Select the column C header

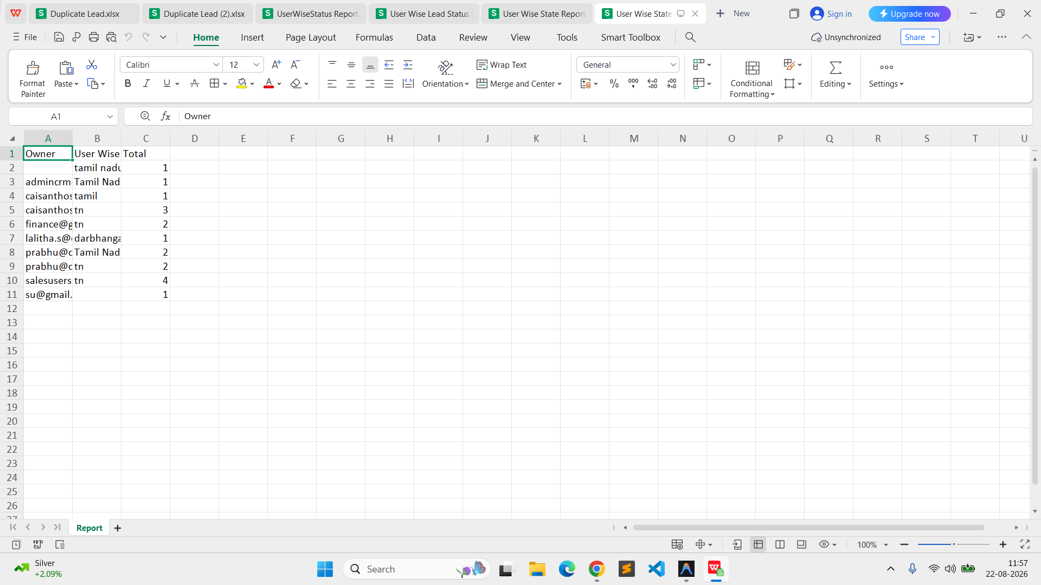click(x=146, y=139)
